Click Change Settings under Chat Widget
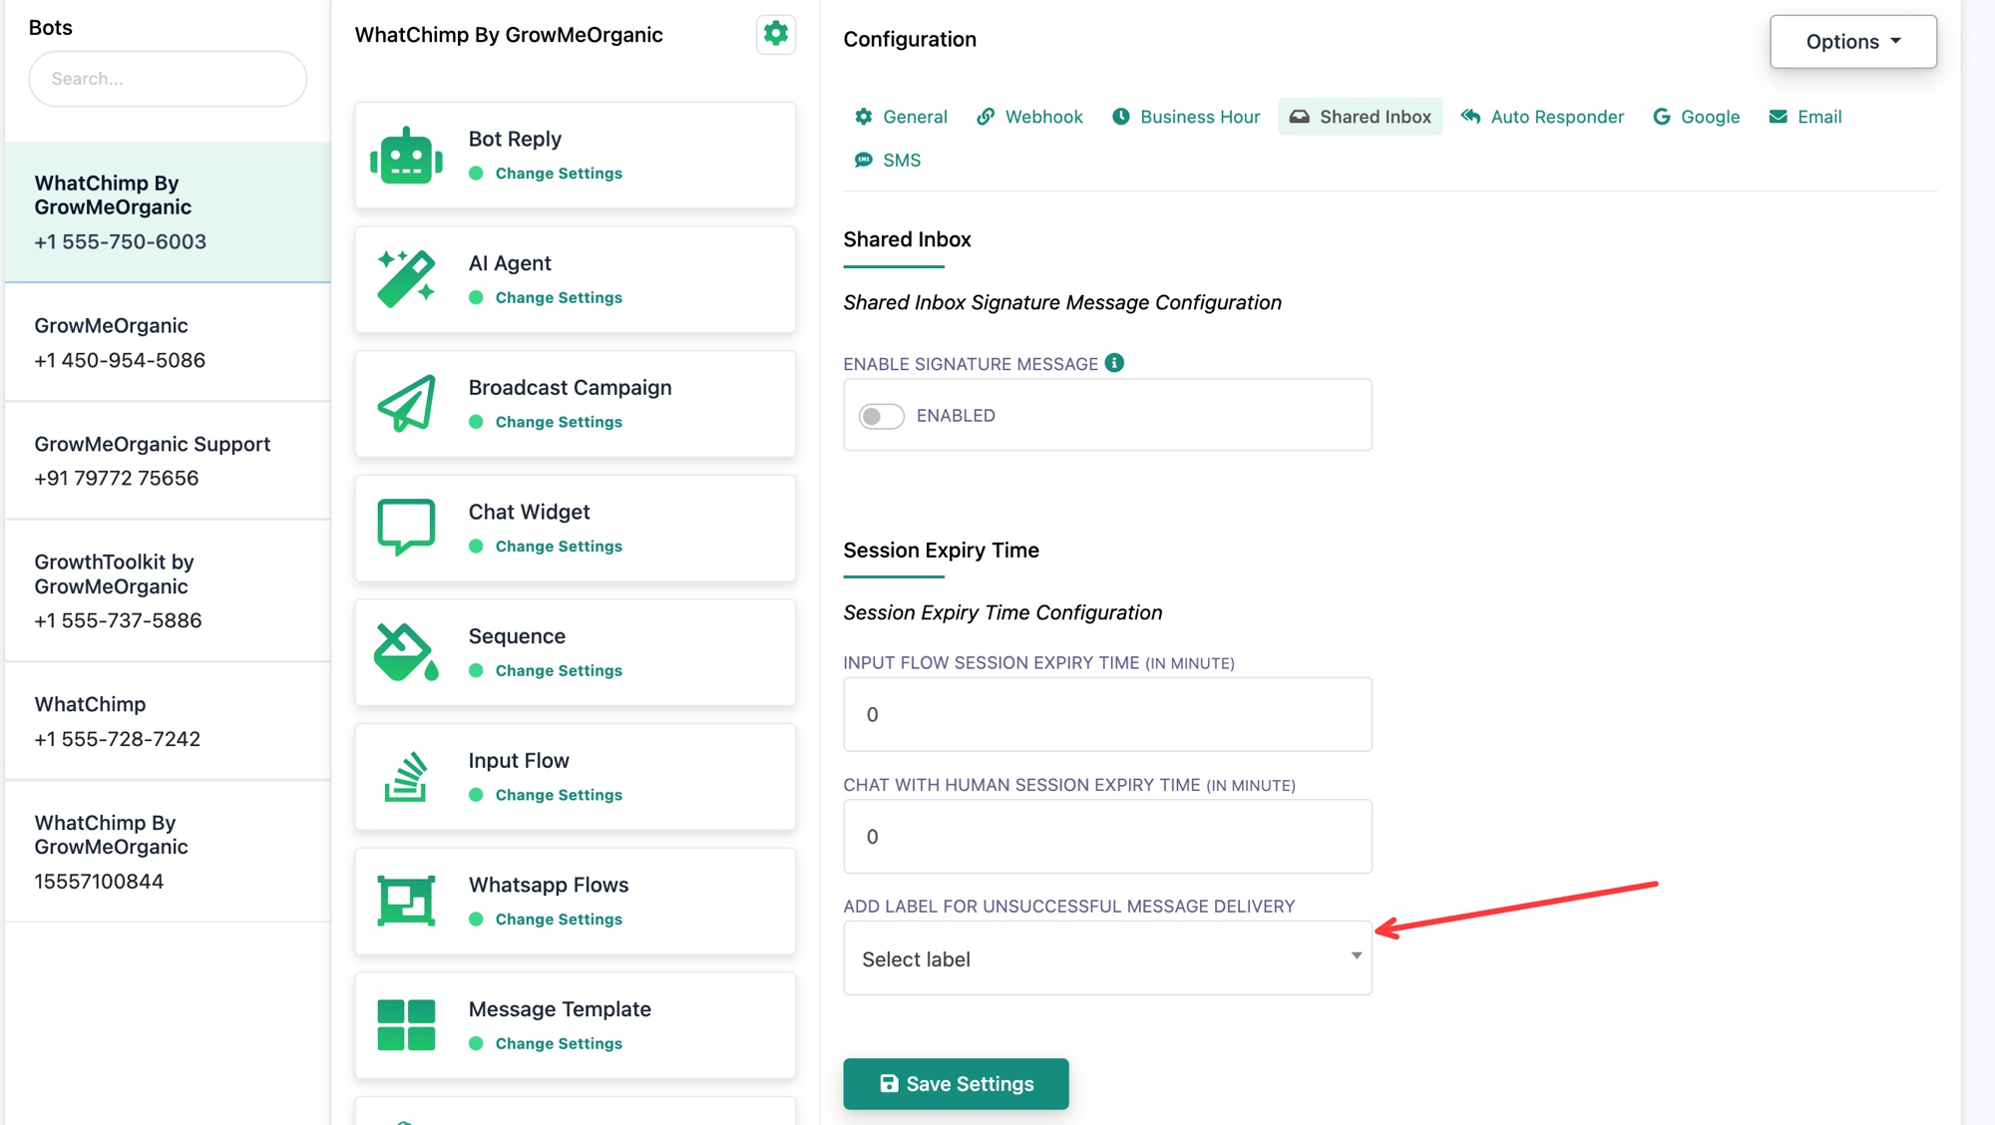The height and width of the screenshot is (1125, 1995). point(559,547)
